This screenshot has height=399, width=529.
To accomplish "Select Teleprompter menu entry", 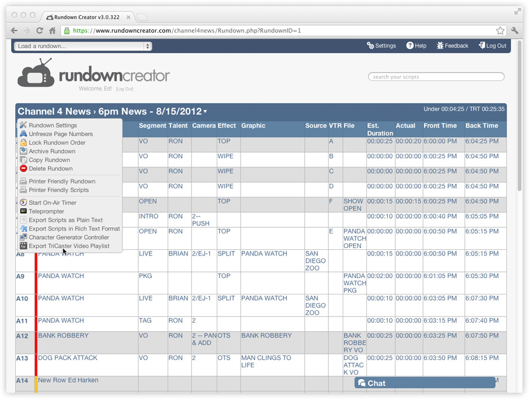I will (46, 211).
